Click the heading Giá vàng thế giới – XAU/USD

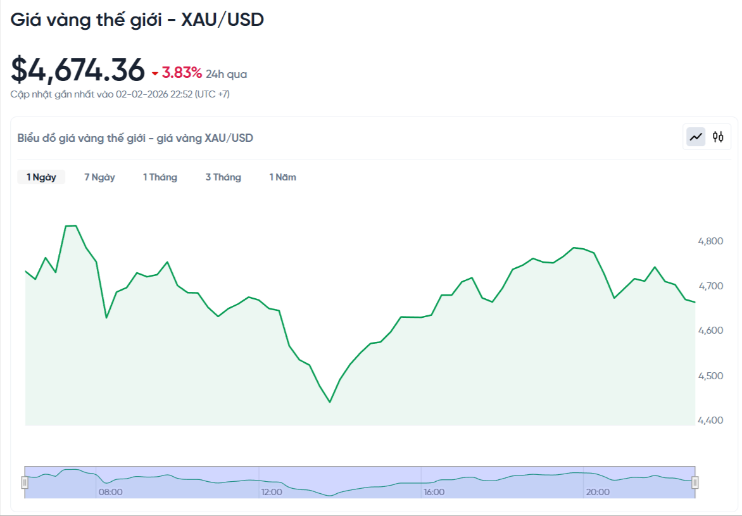[x=138, y=20]
